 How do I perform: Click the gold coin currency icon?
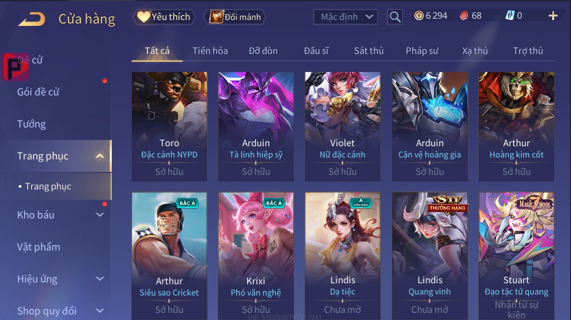419,16
